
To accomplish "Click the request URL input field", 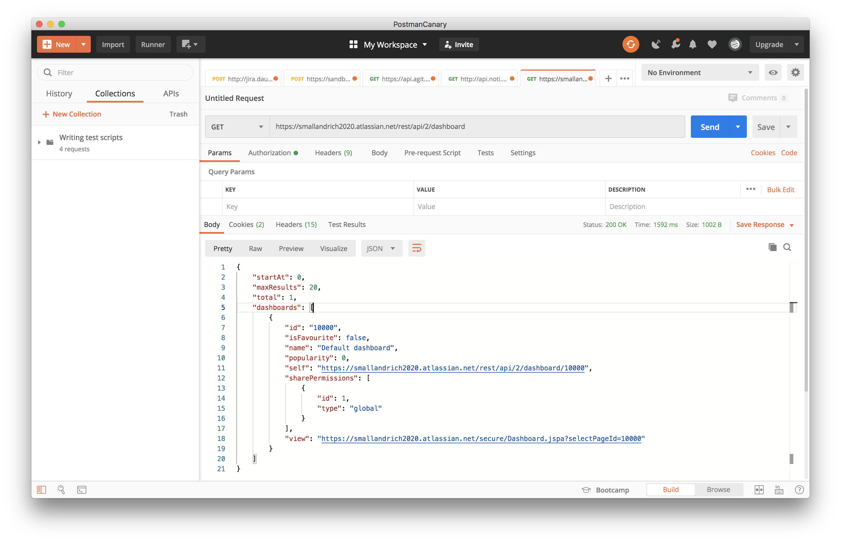I will (x=477, y=127).
